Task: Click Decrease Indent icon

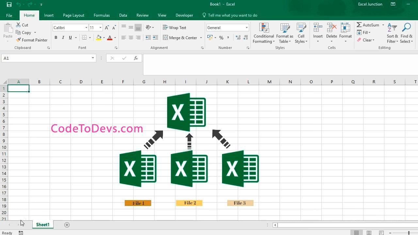Action: (148, 38)
